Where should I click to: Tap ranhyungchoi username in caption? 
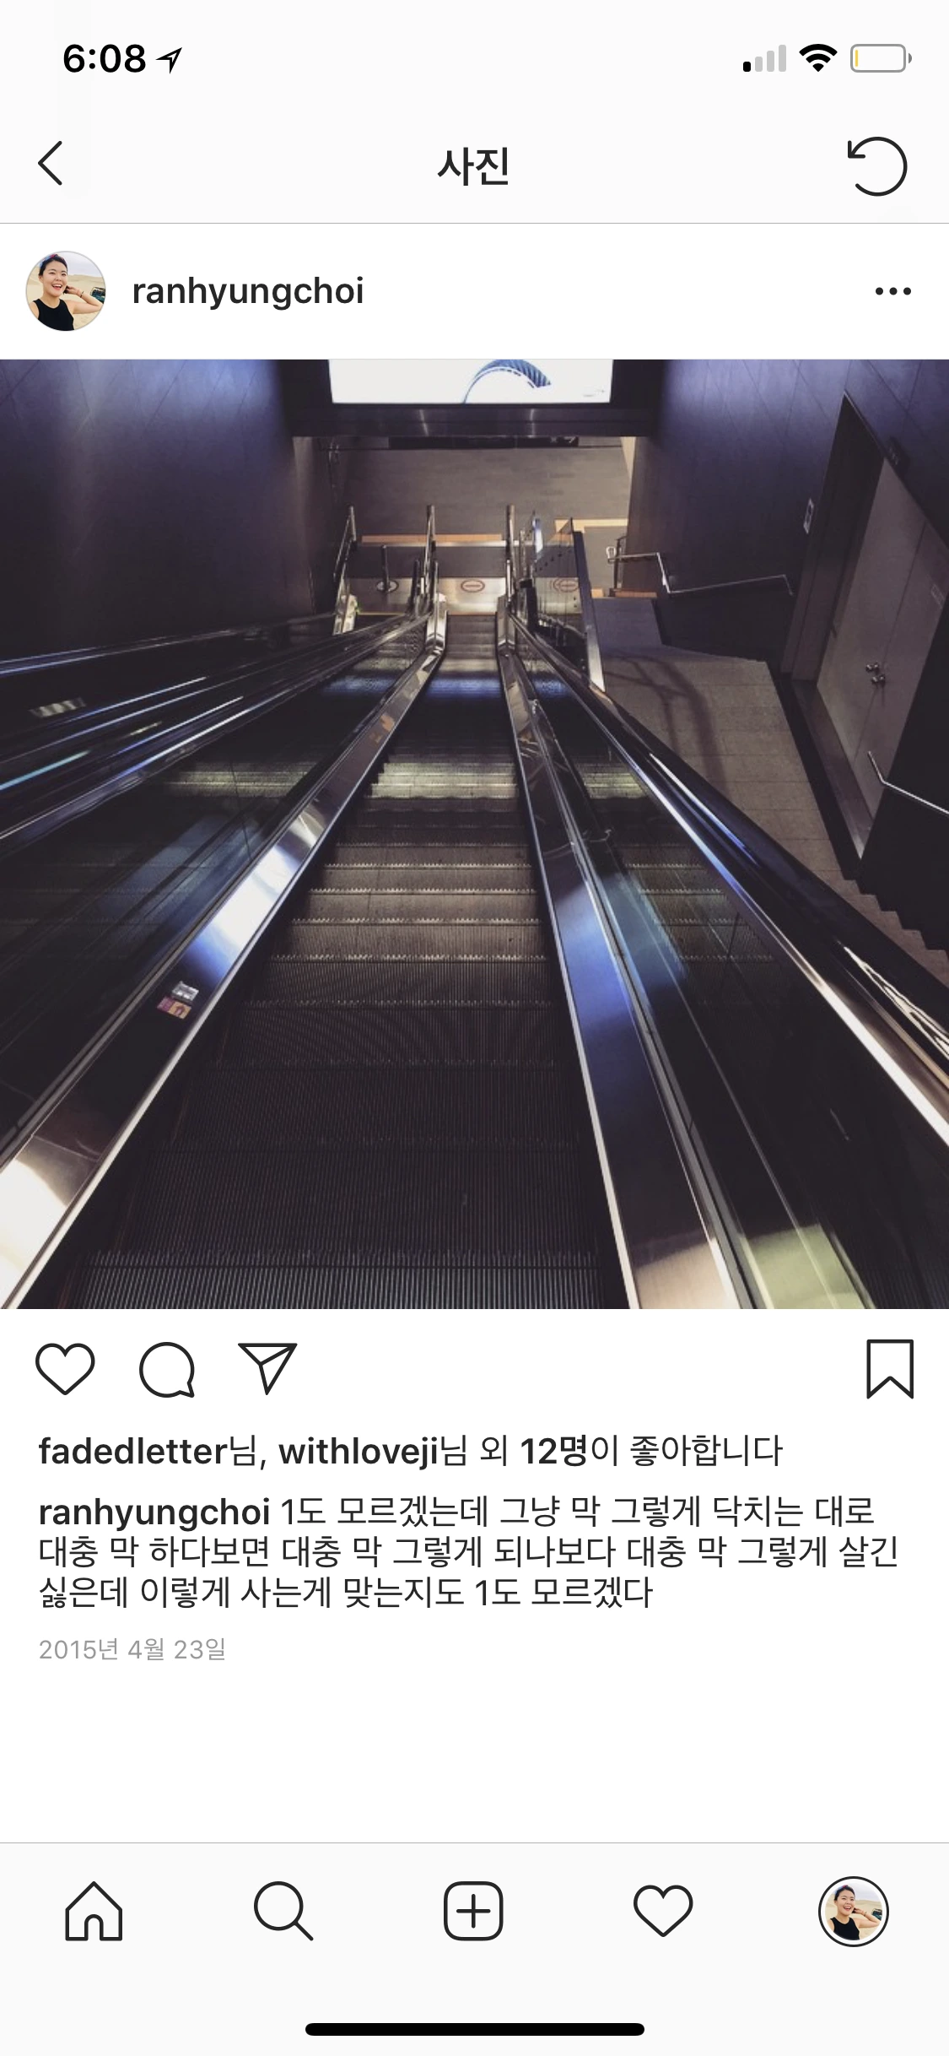[x=154, y=1512]
